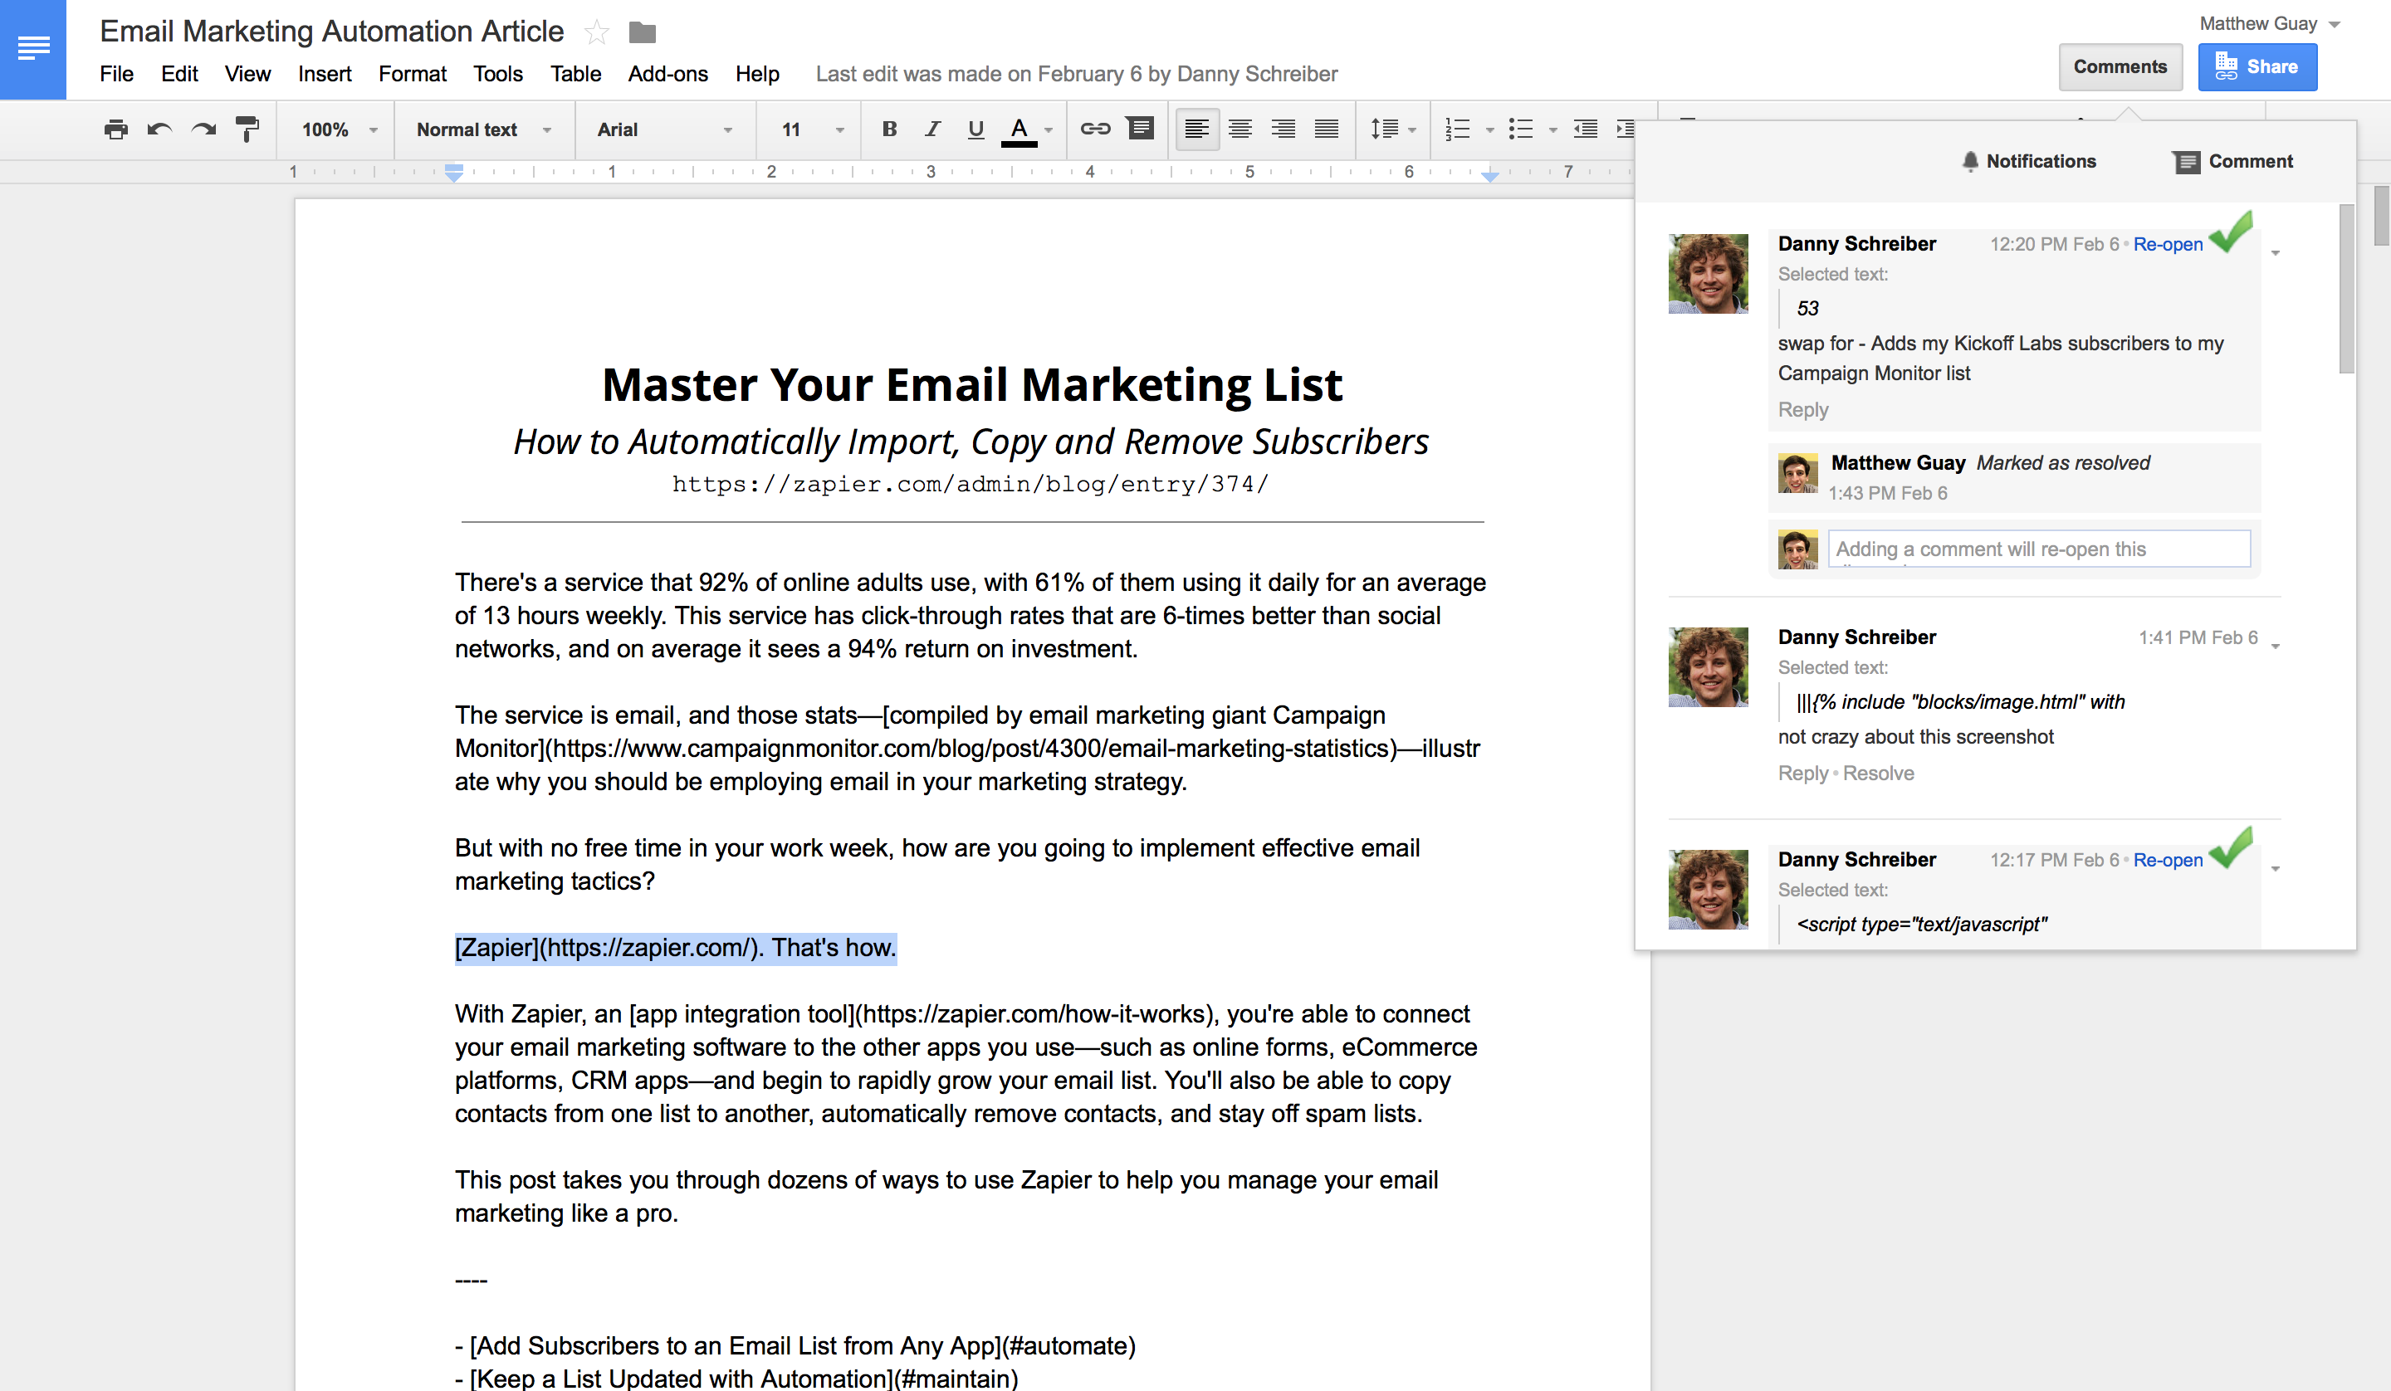
Task: Add a new comment with the Comment button
Action: (x=2232, y=161)
